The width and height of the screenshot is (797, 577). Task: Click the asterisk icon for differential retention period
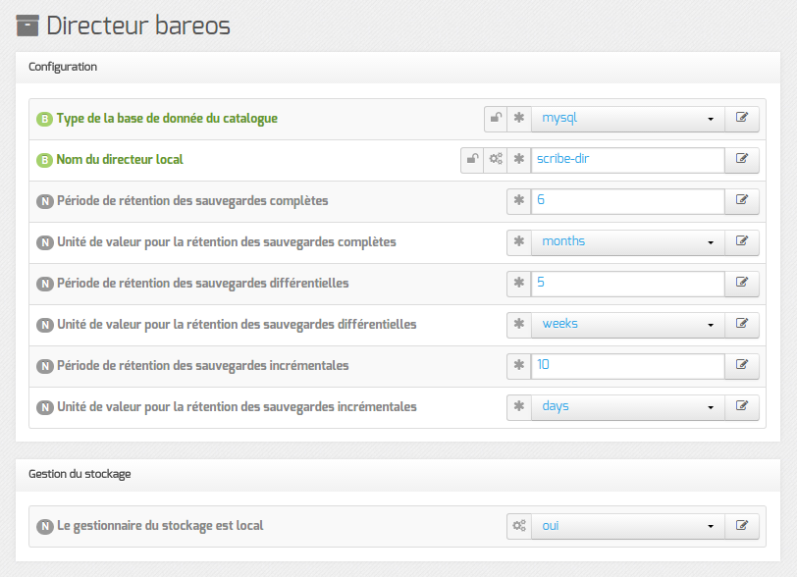pos(519,284)
